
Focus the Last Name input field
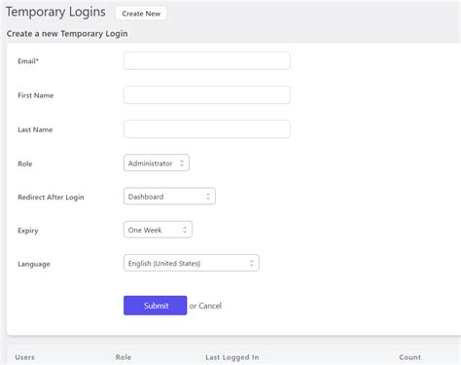207,129
